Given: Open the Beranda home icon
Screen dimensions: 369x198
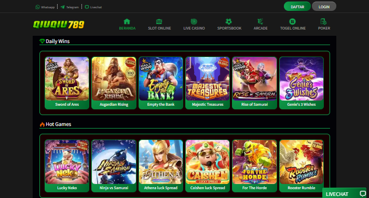Looking at the screenshot, I should [x=127, y=22].
